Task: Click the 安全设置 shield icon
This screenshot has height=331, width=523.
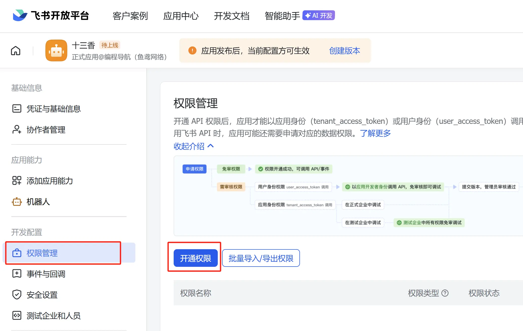Action: click(x=17, y=295)
